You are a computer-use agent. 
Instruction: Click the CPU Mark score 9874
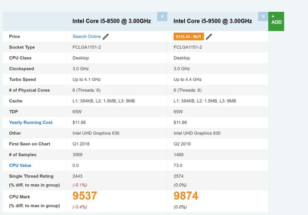coord(186,196)
